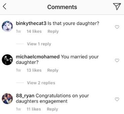Open binkythecat3's husky profile picture
124x114 pixels.
[7, 26]
